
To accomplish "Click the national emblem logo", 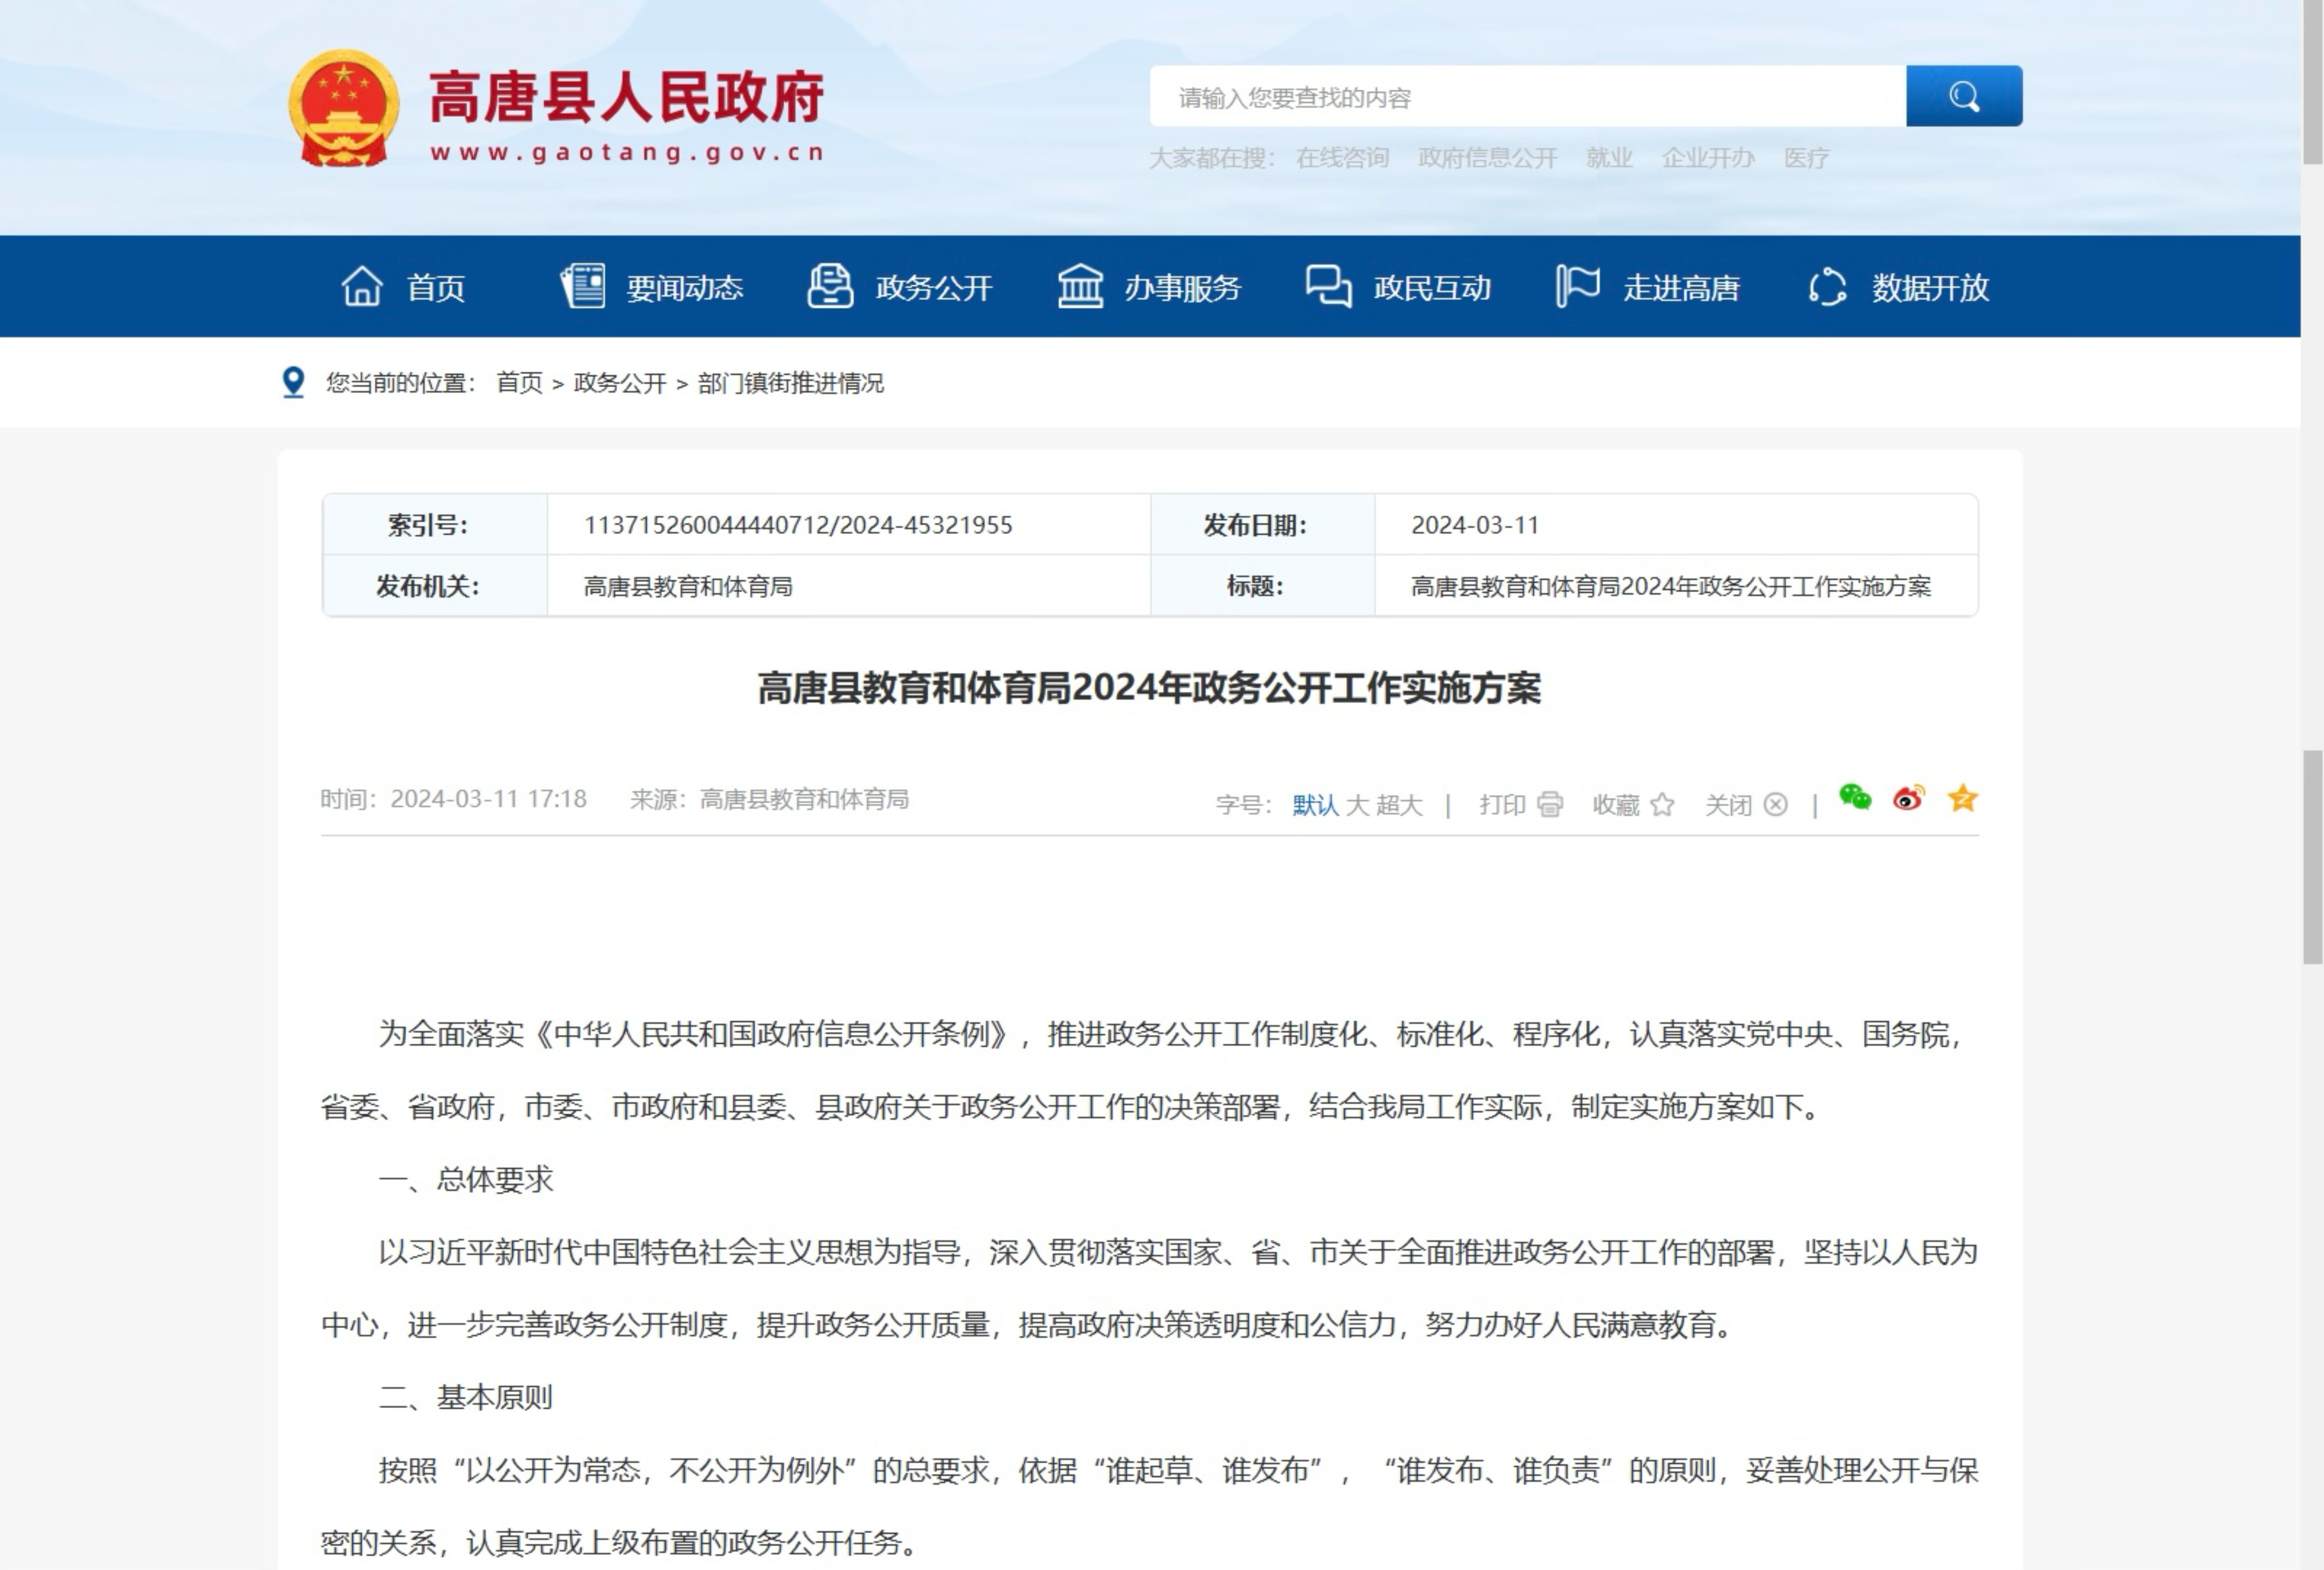I will (343, 108).
